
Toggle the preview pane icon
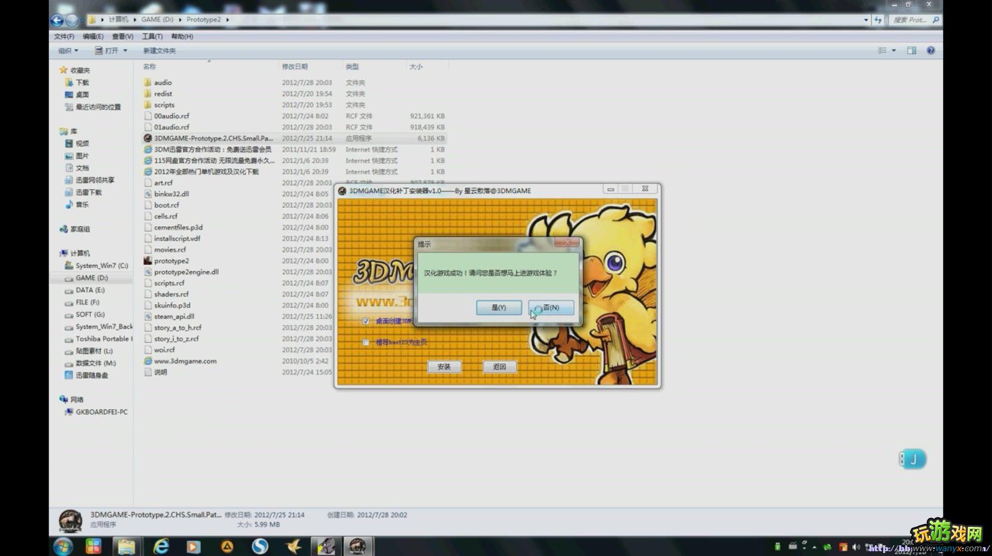pyautogui.click(x=912, y=50)
